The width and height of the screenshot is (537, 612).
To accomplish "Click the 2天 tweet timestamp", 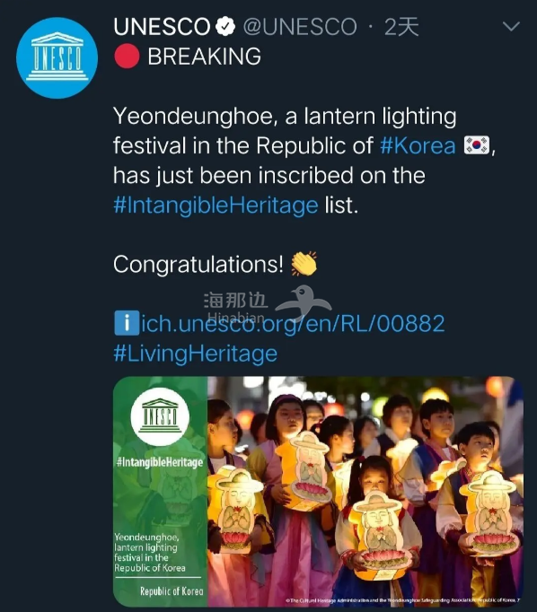I will coord(401,27).
